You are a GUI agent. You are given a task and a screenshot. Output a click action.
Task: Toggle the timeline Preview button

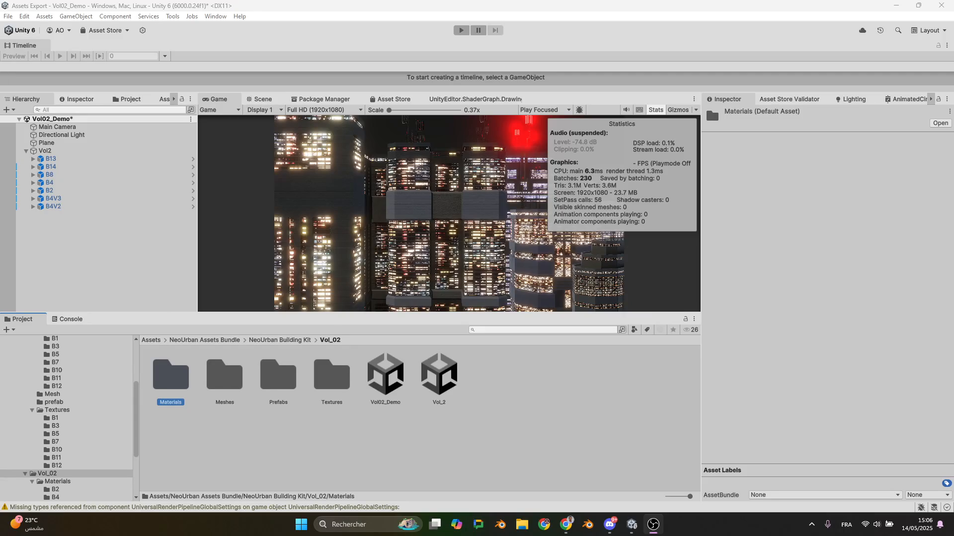14,56
